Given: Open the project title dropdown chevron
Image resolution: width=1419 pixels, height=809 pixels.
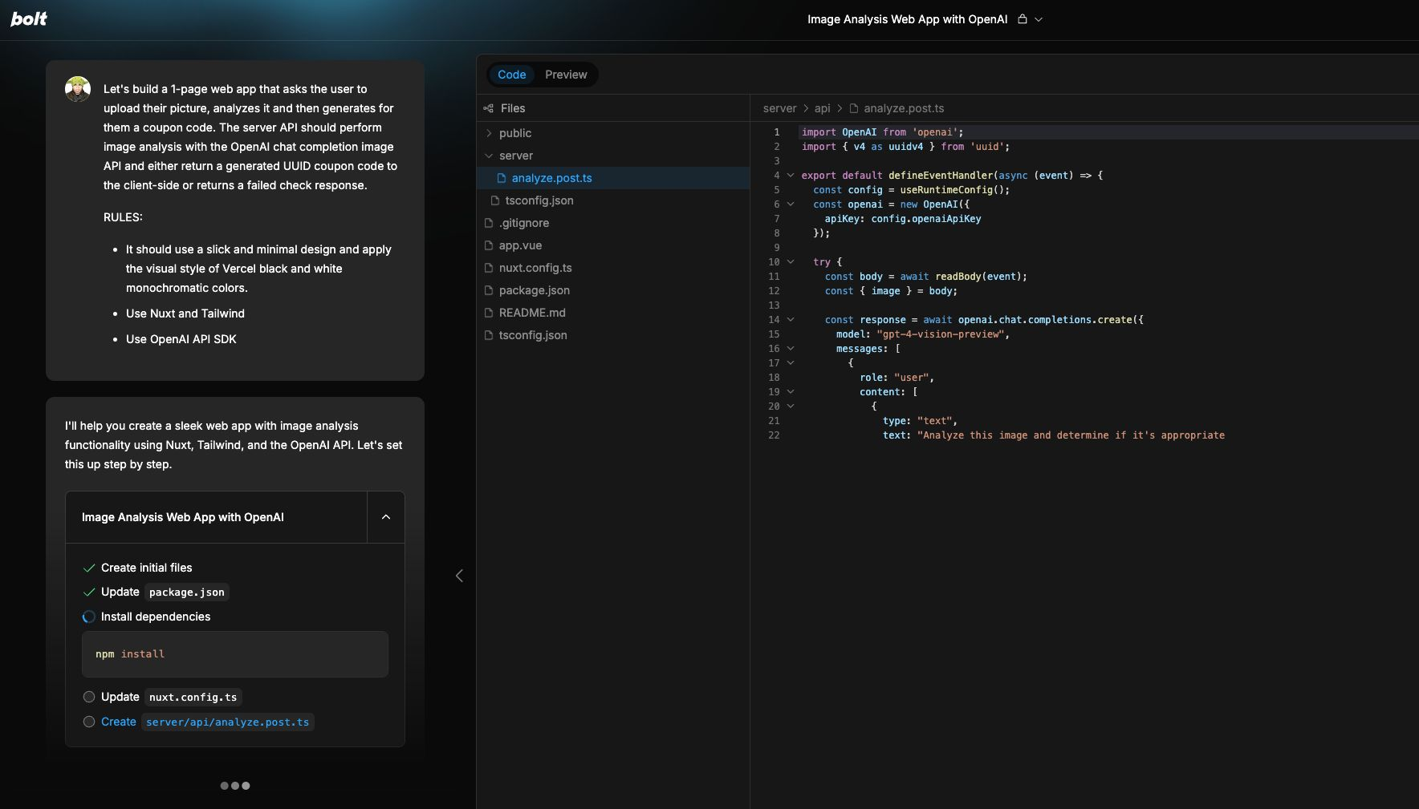Looking at the screenshot, I should (x=1039, y=19).
